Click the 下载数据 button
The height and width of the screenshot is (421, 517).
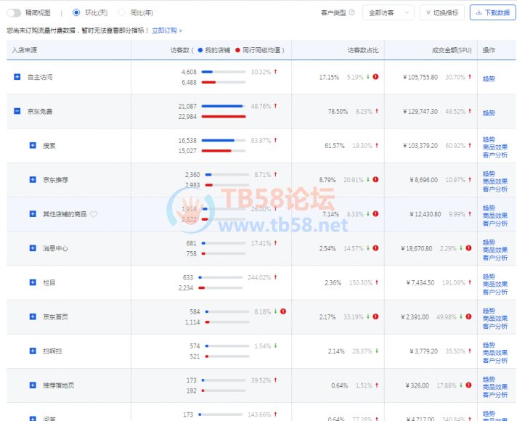tap(493, 12)
